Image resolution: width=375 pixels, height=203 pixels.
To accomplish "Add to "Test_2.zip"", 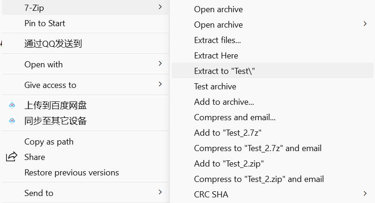I will (x=229, y=164).
